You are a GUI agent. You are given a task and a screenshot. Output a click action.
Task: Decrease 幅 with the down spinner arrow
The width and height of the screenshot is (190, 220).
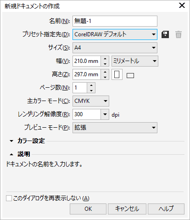pyautogui.click(x=105, y=64)
